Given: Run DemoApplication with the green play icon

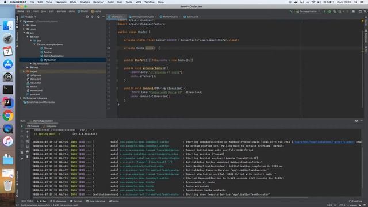Looking at the screenshot, I should click(325, 11).
